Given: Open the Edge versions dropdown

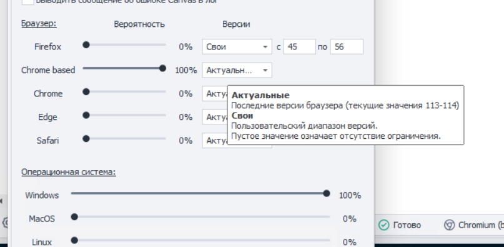Looking at the screenshot, I should click(x=215, y=117).
